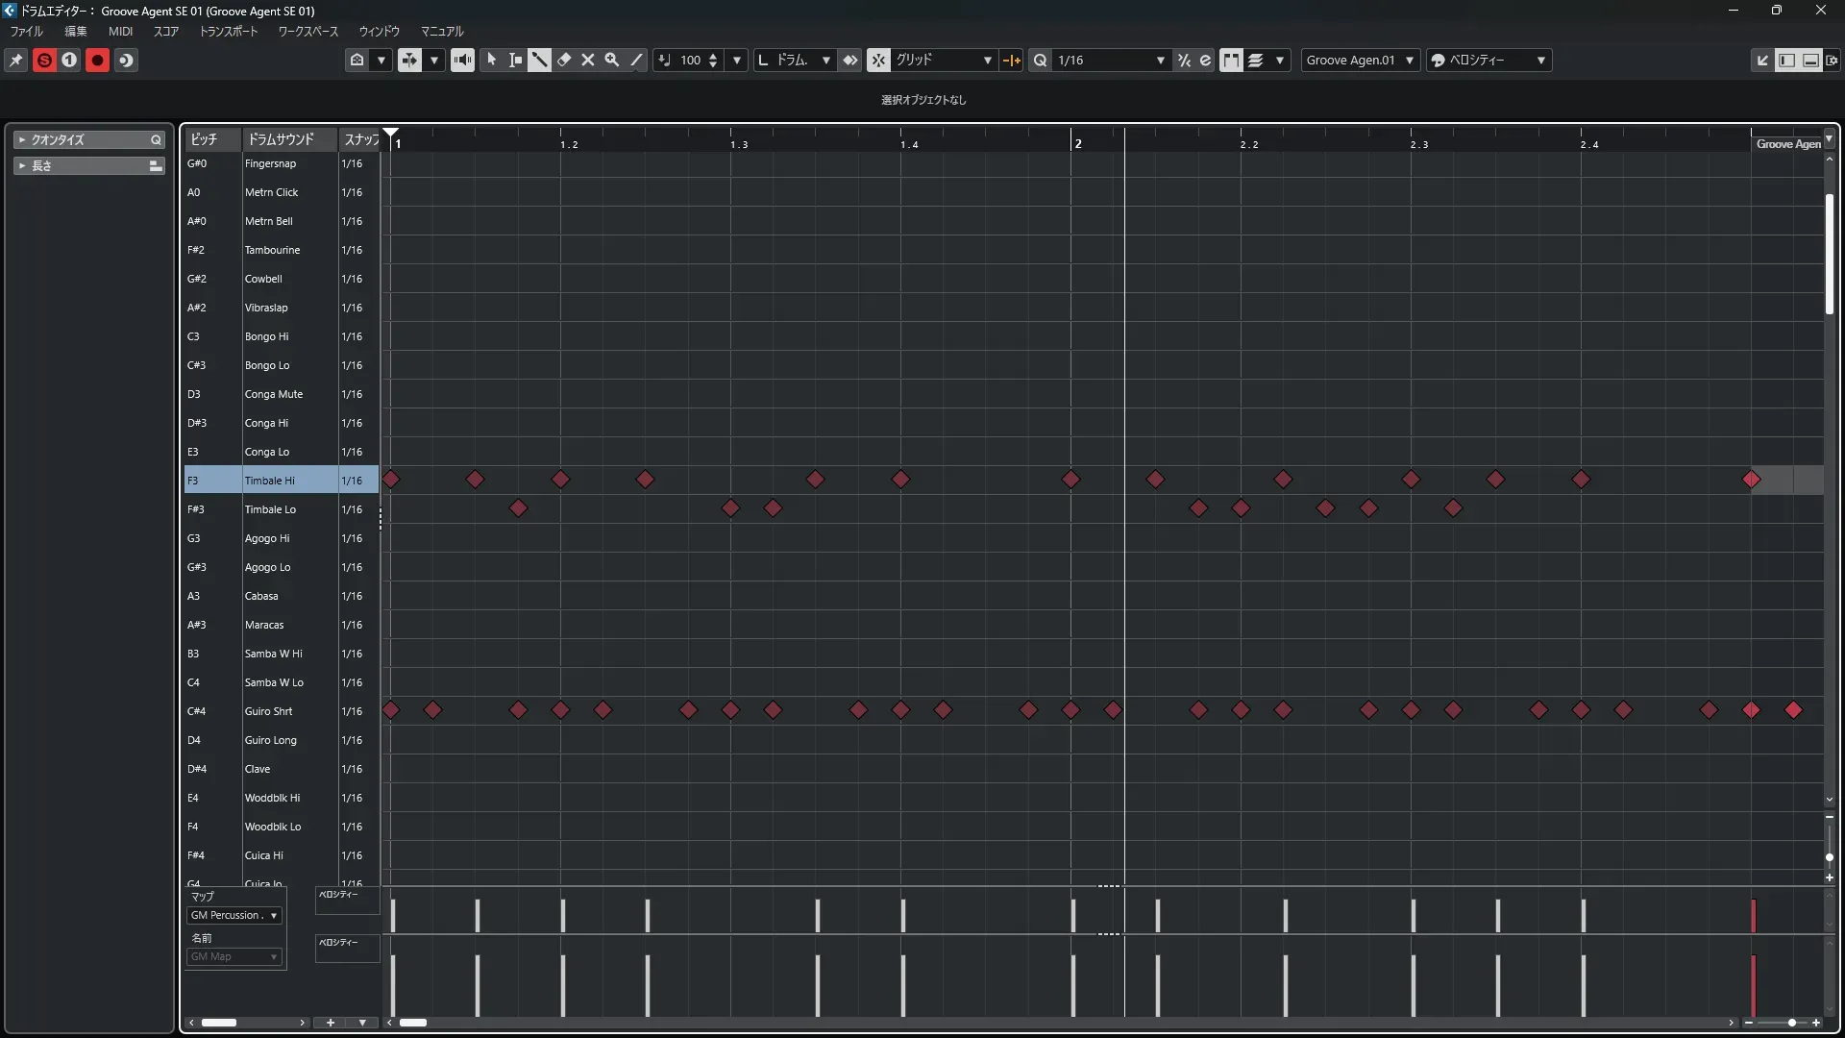Select the Object Selection arrow tool
This screenshot has height=1038, width=1845.
[x=491, y=61]
